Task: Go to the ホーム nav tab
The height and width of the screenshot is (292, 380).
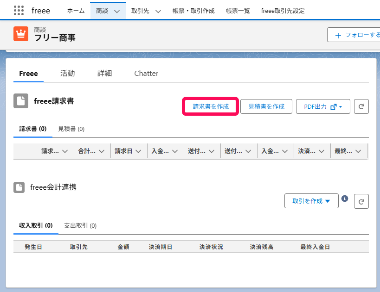Action: tap(76, 11)
